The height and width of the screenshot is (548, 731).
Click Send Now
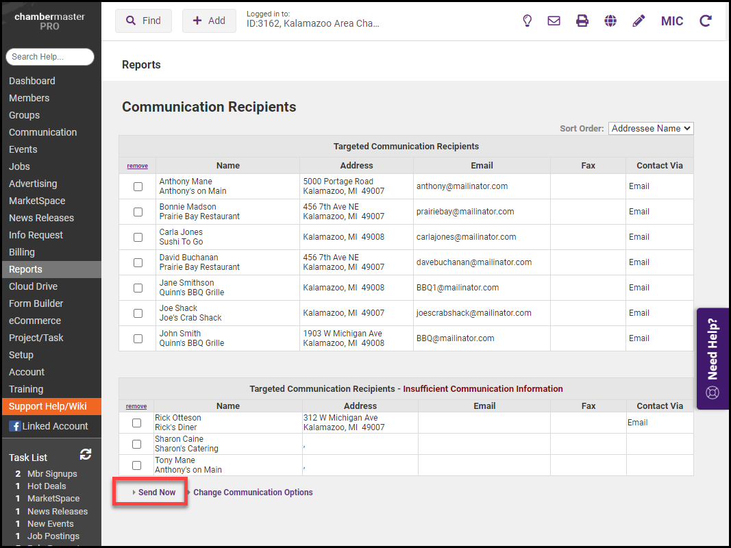[x=156, y=493]
